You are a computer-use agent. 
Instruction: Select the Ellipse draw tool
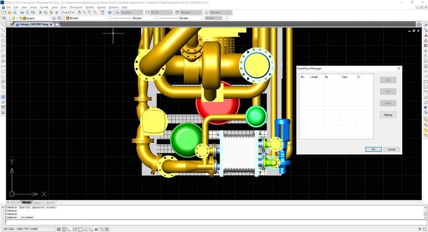point(3,61)
